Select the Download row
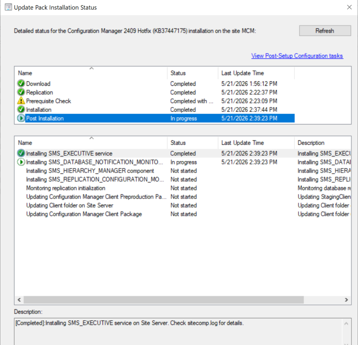The height and width of the screenshot is (345, 358). tap(156, 84)
